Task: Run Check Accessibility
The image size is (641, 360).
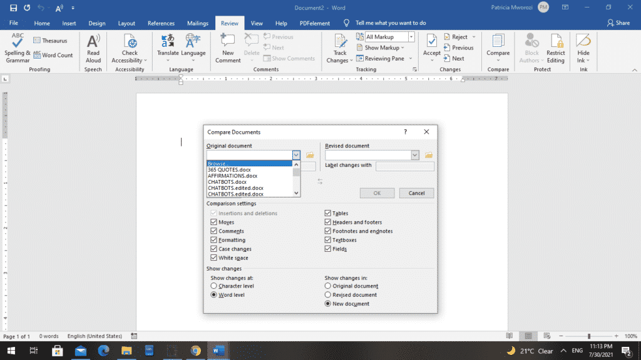Action: pyautogui.click(x=130, y=48)
